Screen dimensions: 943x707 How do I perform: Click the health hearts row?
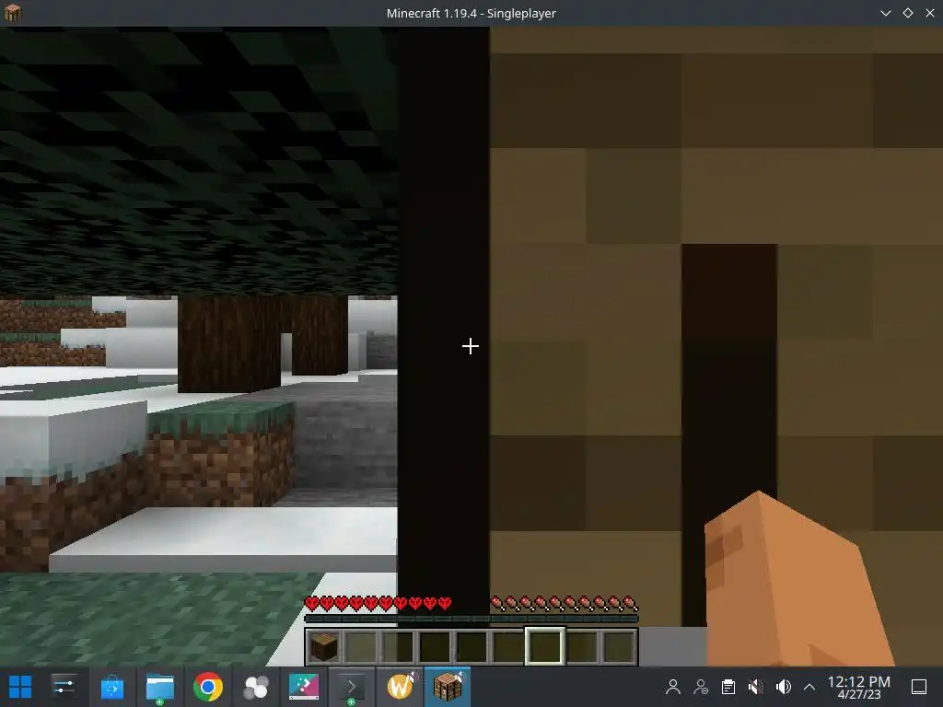pos(378,603)
